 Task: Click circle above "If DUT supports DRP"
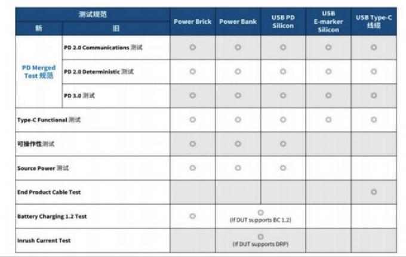coord(260,237)
